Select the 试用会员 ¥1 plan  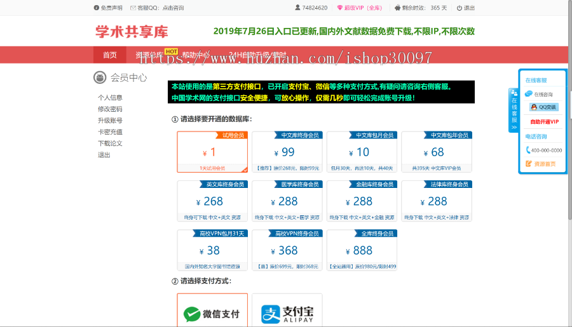(212, 152)
